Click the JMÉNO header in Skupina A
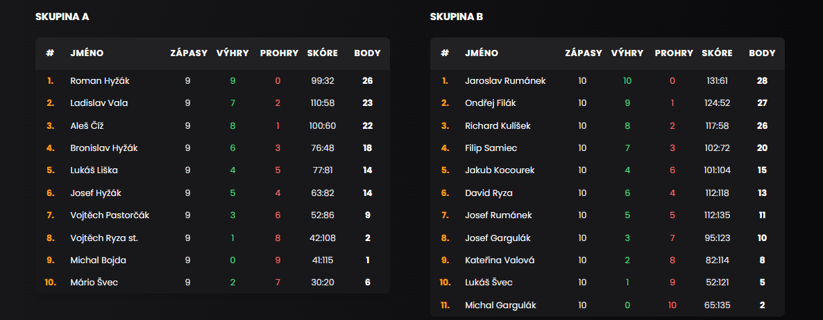The height and width of the screenshot is (320, 823). [87, 53]
